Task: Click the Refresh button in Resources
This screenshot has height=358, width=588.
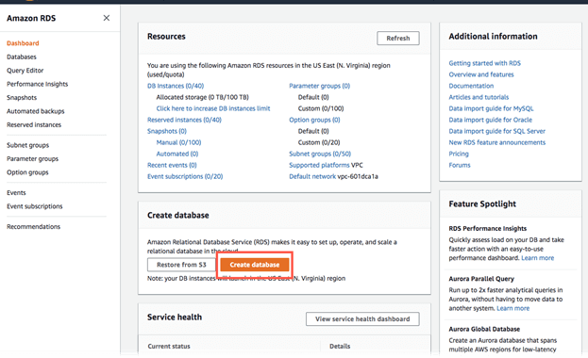Action: pyautogui.click(x=398, y=39)
